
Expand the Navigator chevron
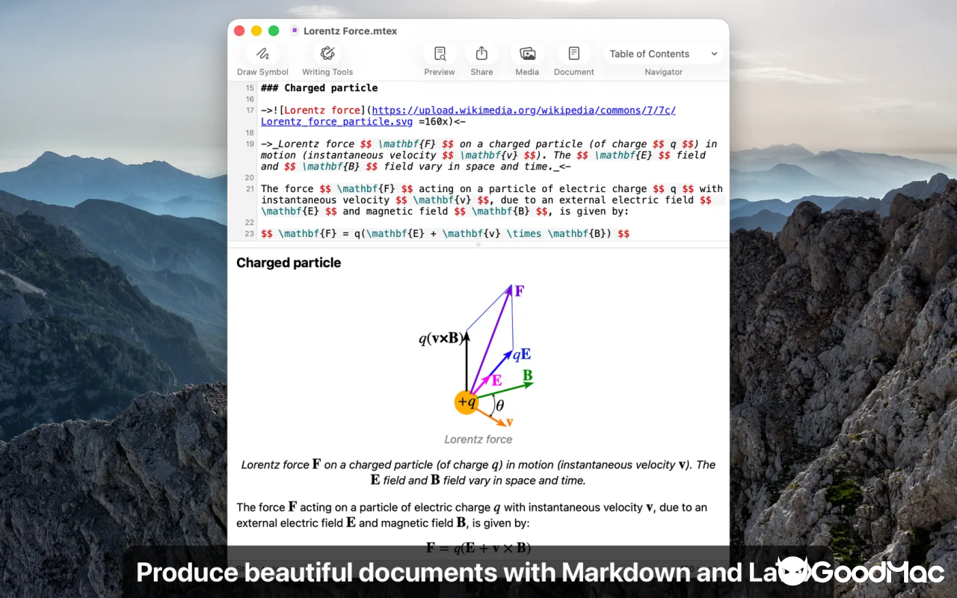(713, 53)
